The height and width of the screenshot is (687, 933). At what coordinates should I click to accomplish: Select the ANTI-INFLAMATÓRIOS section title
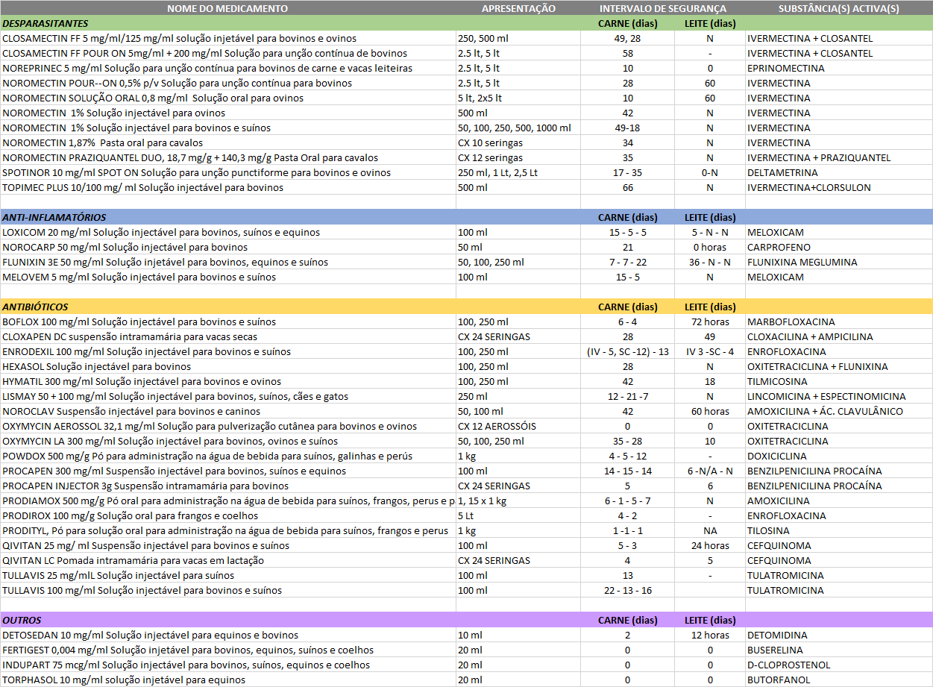(x=54, y=217)
